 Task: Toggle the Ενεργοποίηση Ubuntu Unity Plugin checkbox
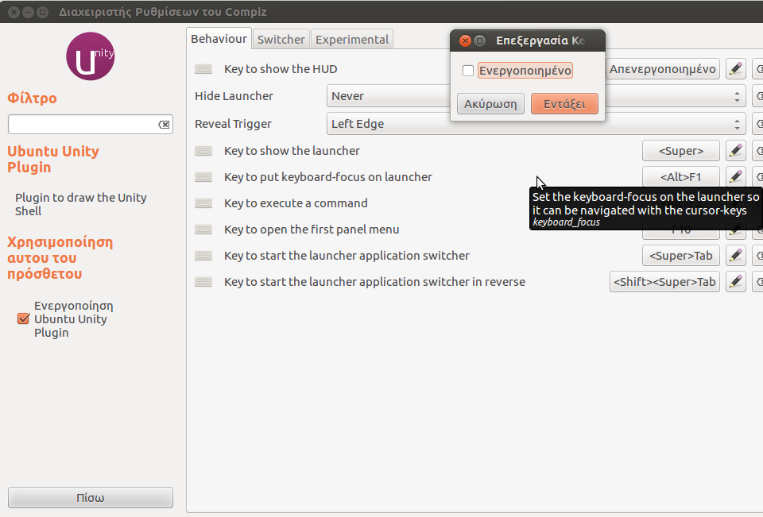pos(23,319)
